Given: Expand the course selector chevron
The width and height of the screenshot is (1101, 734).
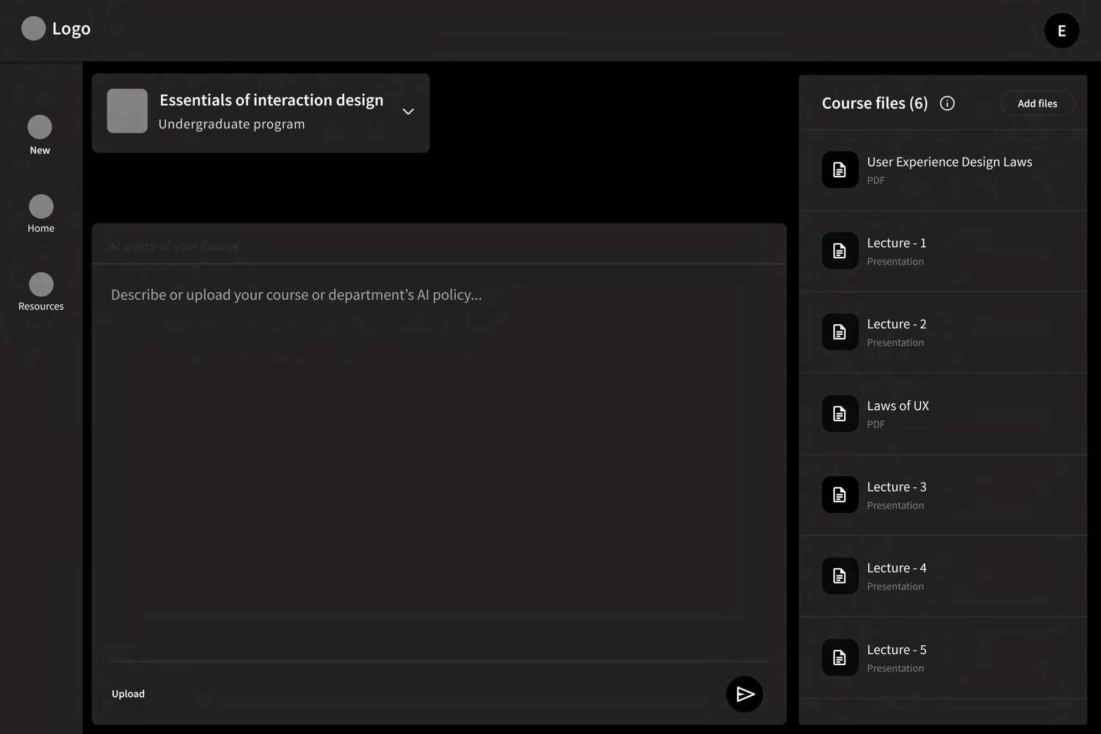Looking at the screenshot, I should [408, 111].
